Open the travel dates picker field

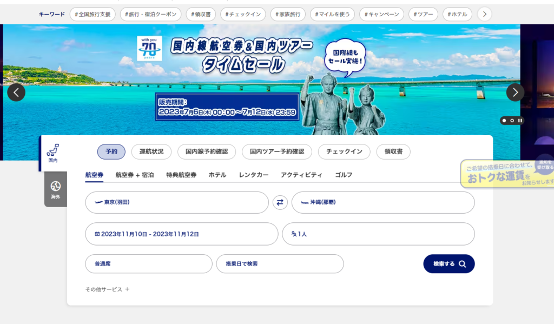[x=182, y=234]
